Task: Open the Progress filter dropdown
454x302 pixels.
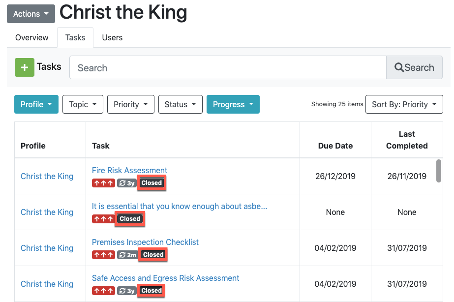Action: pos(233,104)
